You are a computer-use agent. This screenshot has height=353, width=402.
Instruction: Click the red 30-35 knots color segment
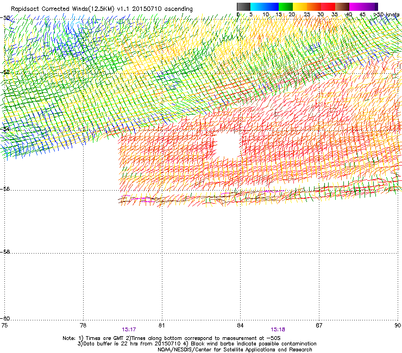(x=328, y=7)
